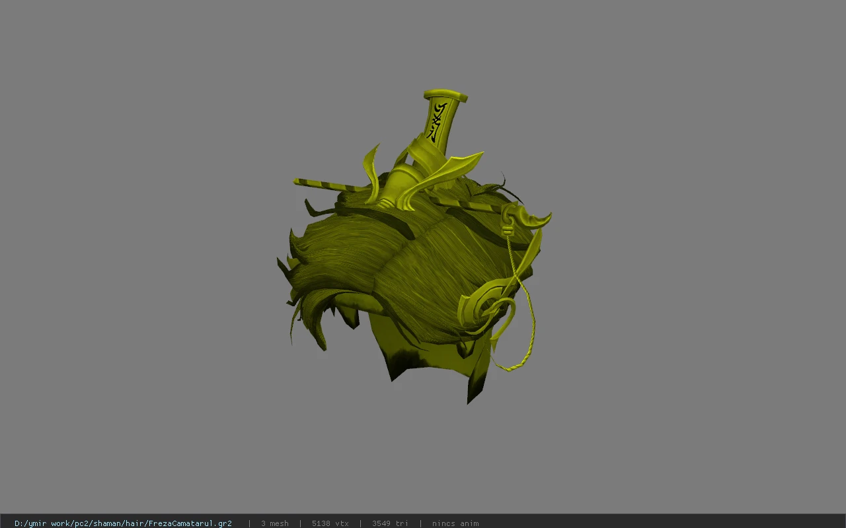Click the 3D hair model in viewport
Screen dimensions: 846x528
(414, 247)
